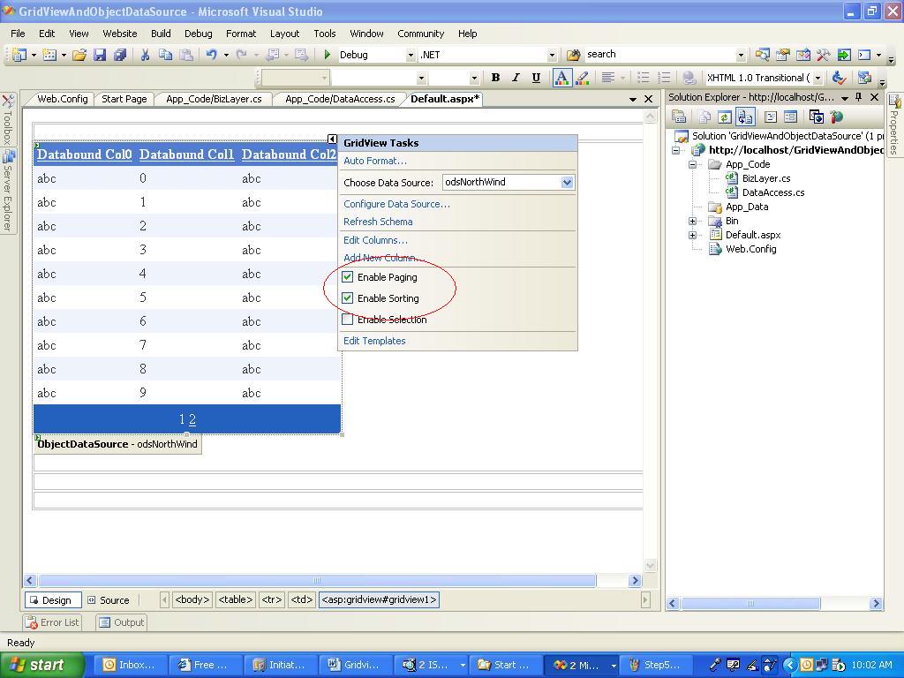Open the File menu
904x678 pixels.
tap(18, 34)
